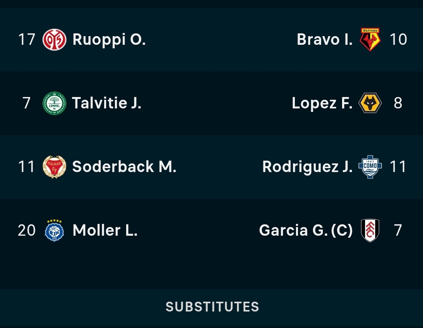Open player Bravo I. profile

pyautogui.click(x=325, y=40)
